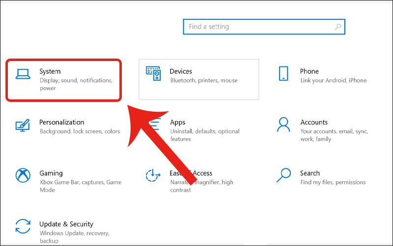The height and width of the screenshot is (246, 393).
Task: Click 'Display, sound, notifications, power' description
Action: point(76,84)
